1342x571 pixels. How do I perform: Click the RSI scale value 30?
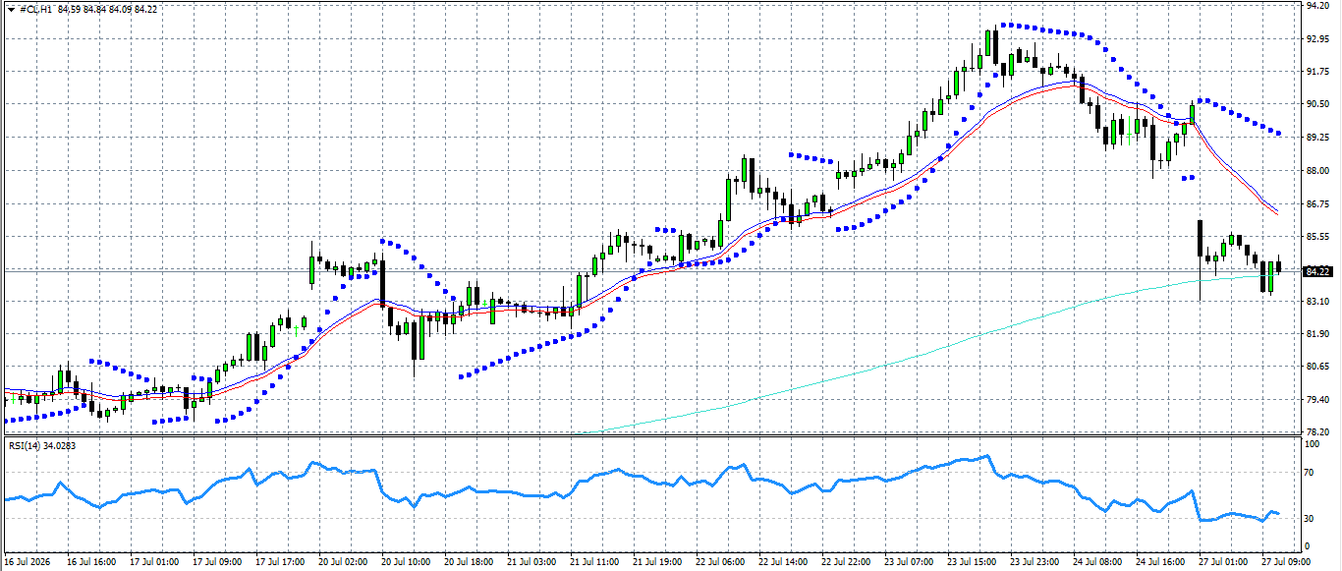coord(1310,518)
